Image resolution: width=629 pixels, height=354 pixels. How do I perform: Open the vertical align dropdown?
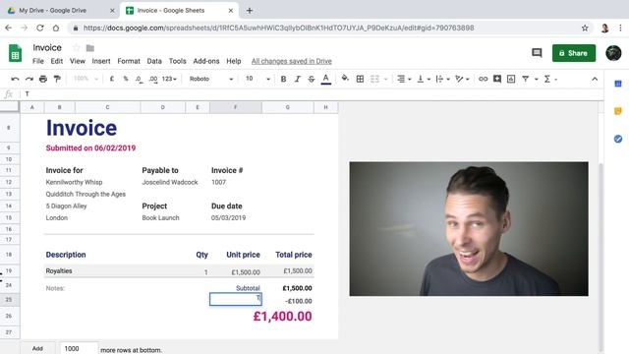pos(424,79)
